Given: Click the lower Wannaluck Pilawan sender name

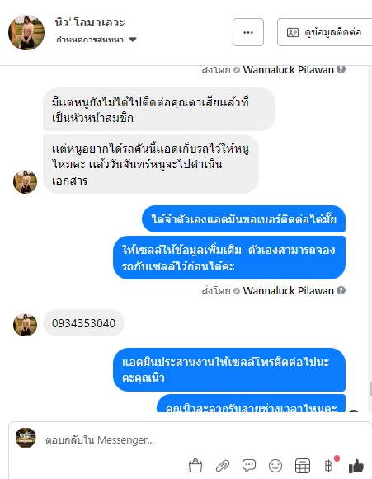Looking at the screenshot, I should [288, 290].
